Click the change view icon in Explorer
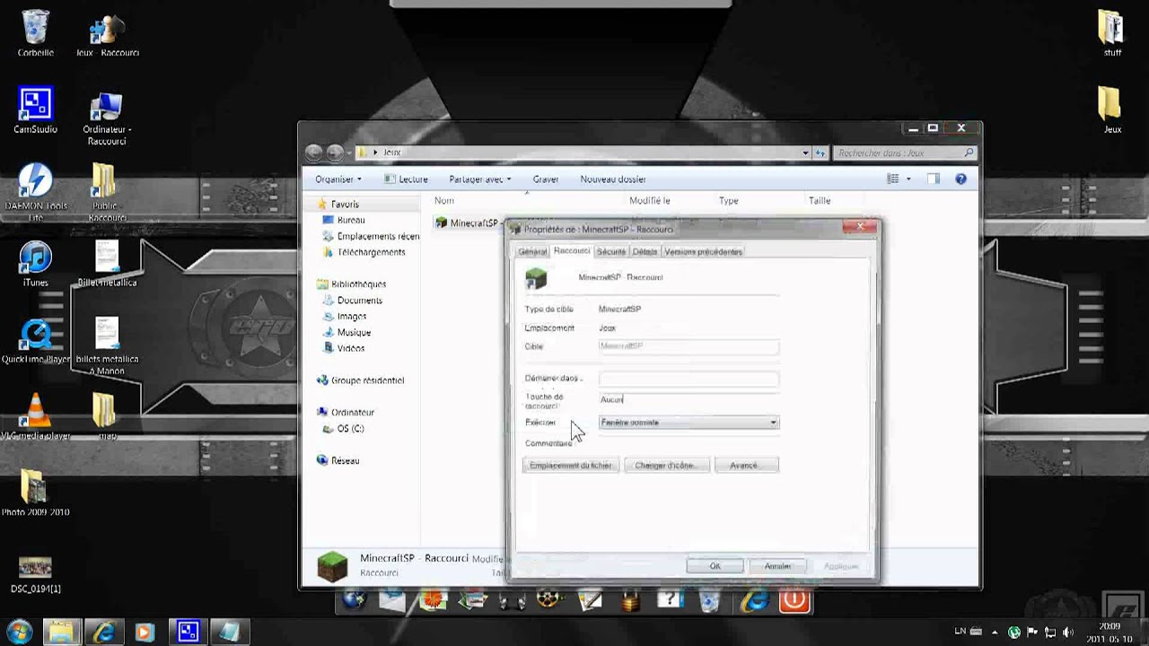This screenshot has width=1149, height=646. pos(892,179)
